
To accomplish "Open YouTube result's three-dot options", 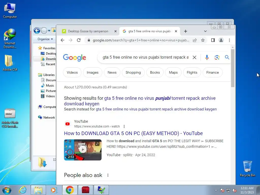I will point(124,126).
